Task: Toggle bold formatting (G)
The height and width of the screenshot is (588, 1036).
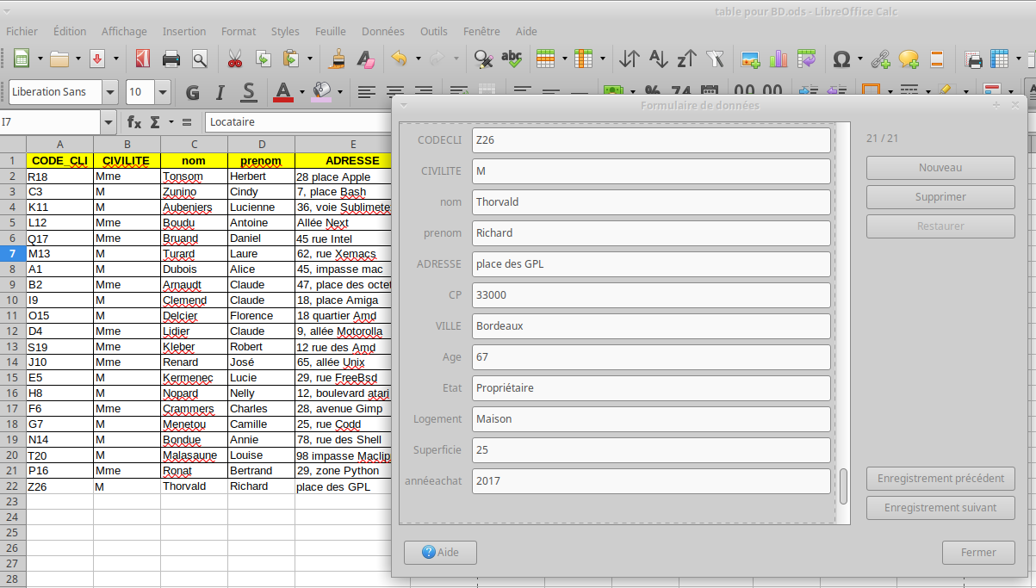Action: click(x=192, y=92)
